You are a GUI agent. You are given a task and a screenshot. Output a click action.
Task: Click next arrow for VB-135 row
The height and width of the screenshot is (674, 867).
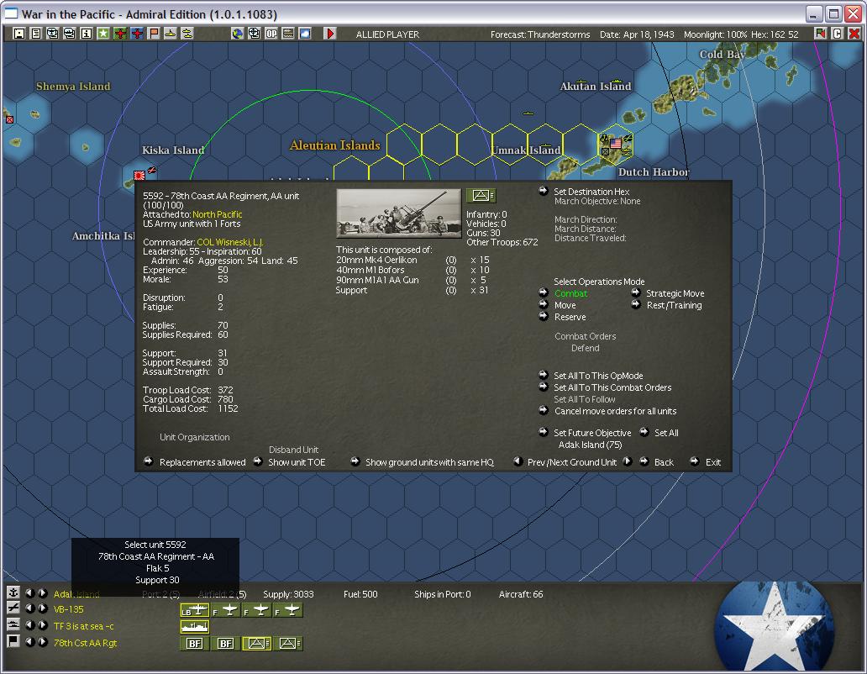(43, 608)
